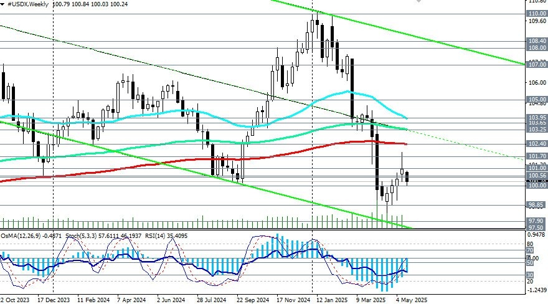Click the 106.00 price scale value
Screen dimensions: 548x304
click(x=537, y=82)
